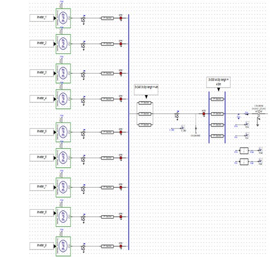Select the multimeter on Inverter_8 line

83,218
